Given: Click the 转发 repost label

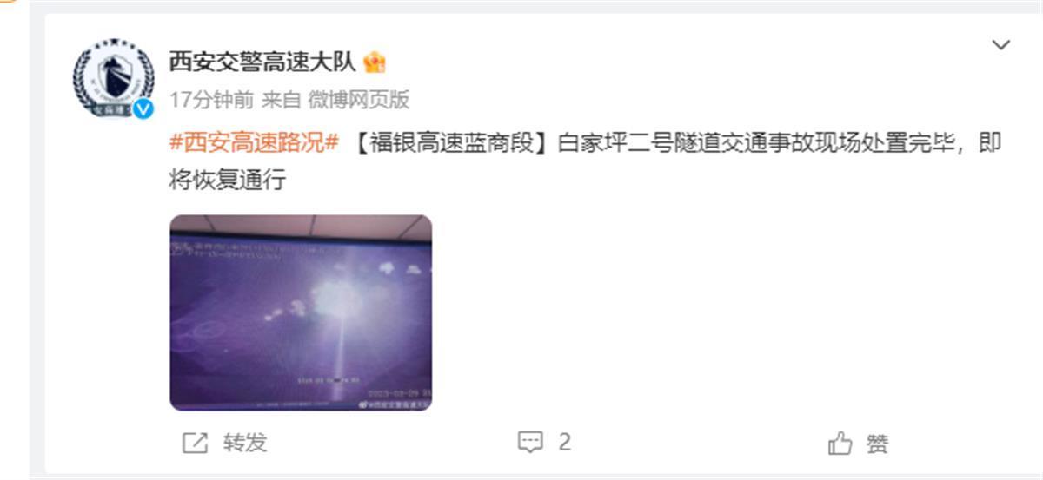Looking at the screenshot, I should click(245, 443).
